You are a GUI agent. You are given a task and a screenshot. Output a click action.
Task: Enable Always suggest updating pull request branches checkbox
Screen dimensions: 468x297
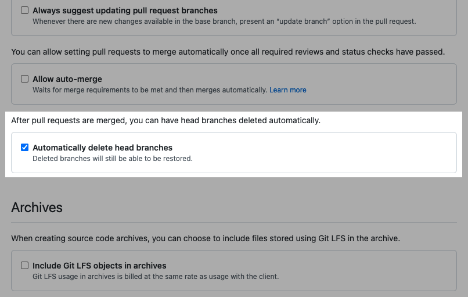pos(25,10)
